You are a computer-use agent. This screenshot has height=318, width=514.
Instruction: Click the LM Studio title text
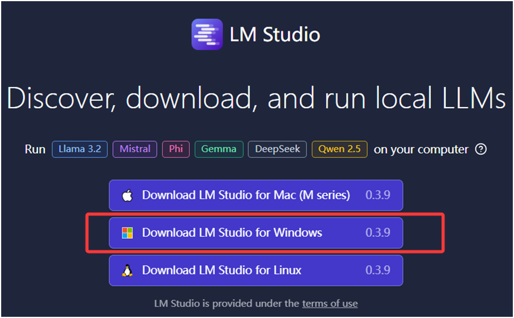point(274,34)
